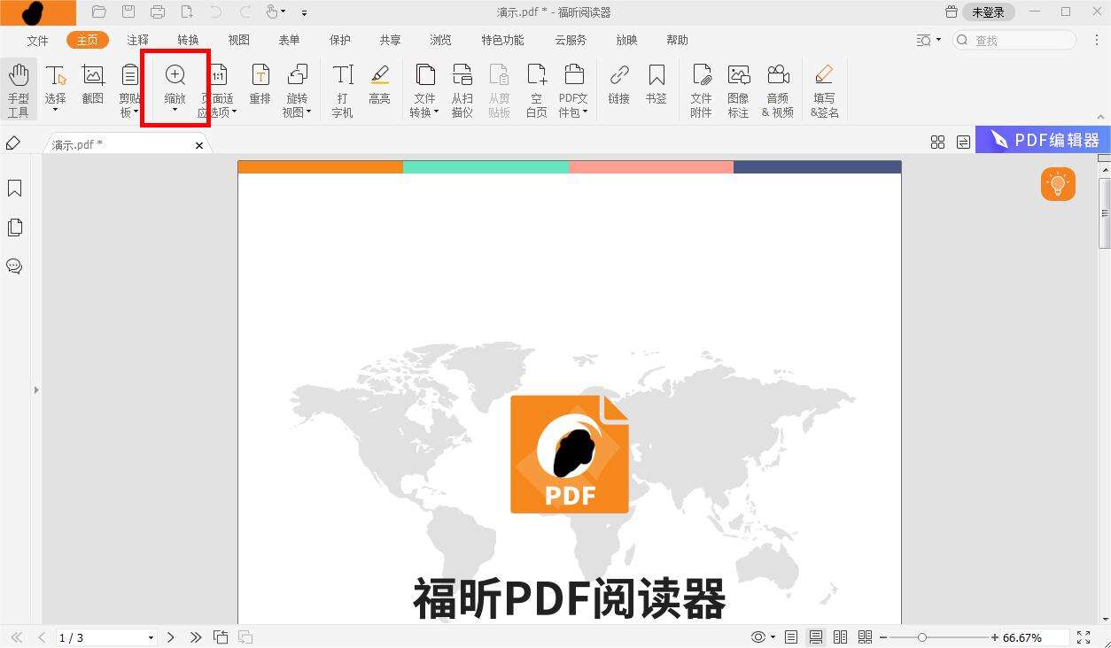This screenshot has width=1111, height=648.
Task: Open the 打字机 typewriter tool
Action: 342,89
